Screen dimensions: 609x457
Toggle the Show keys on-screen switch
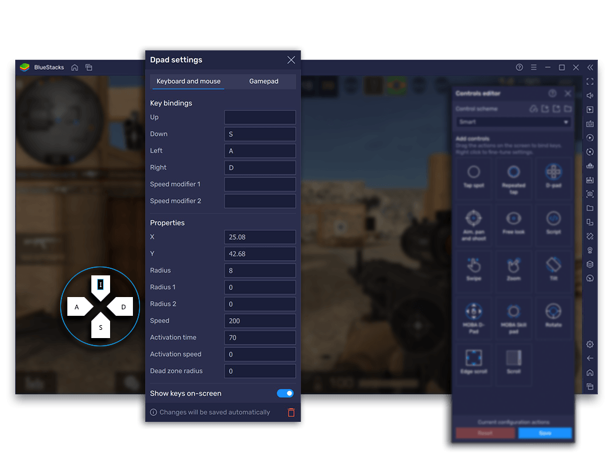(285, 393)
